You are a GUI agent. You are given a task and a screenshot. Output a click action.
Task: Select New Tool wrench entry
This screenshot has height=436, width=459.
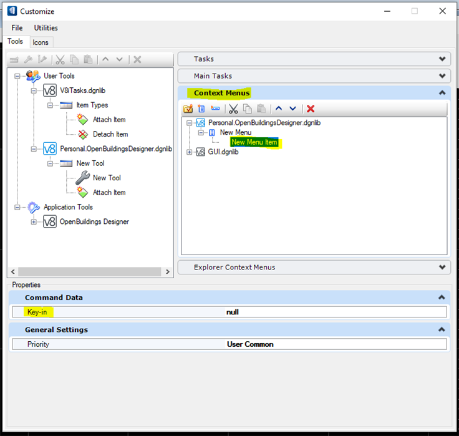[x=107, y=178]
